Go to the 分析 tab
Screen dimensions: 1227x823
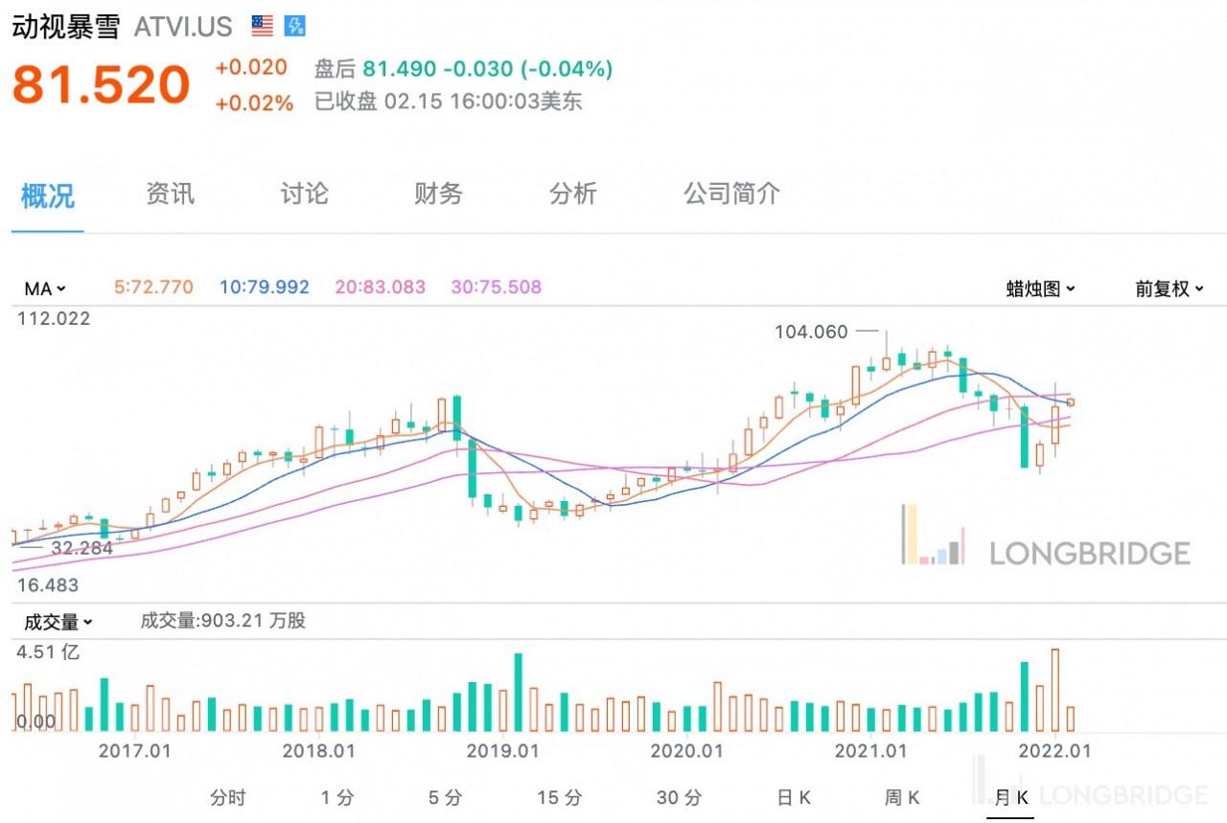point(572,194)
